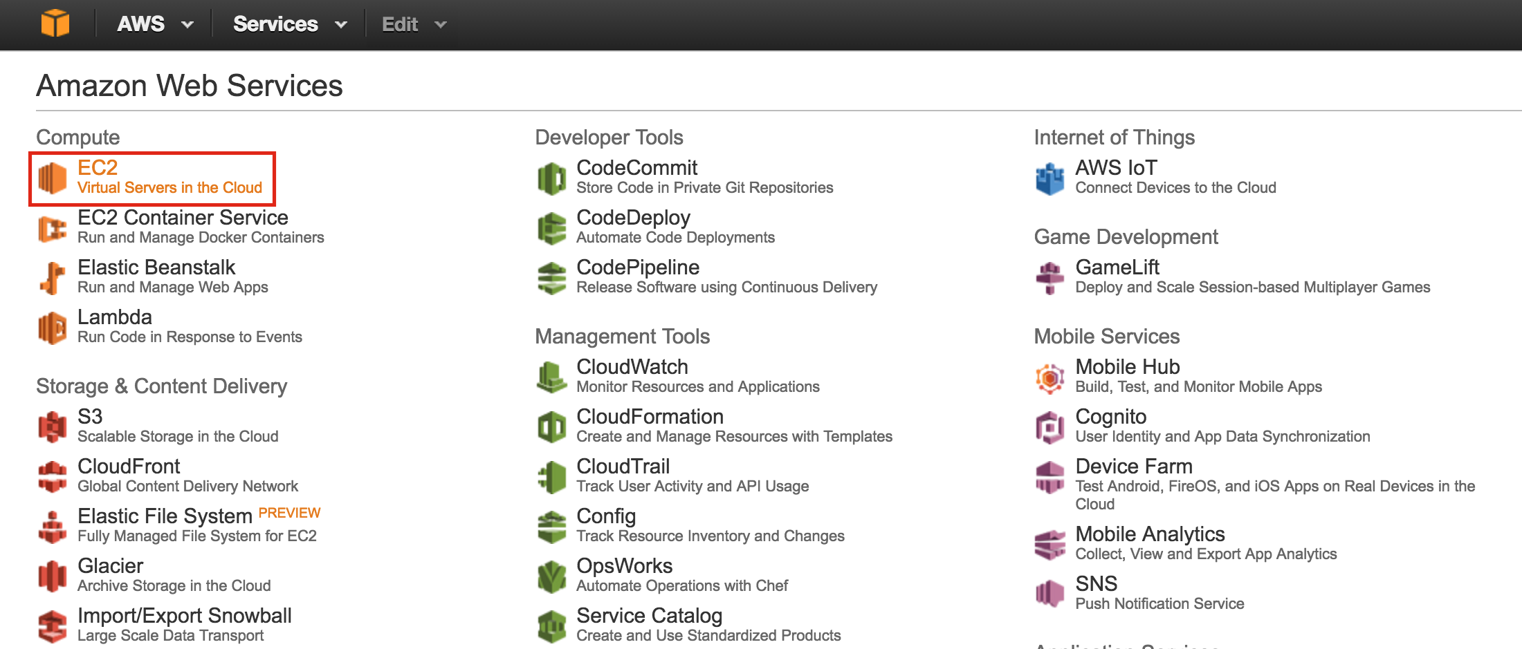Click the OpsWorks icon
Viewport: 1522px width, 649px height.
click(552, 576)
